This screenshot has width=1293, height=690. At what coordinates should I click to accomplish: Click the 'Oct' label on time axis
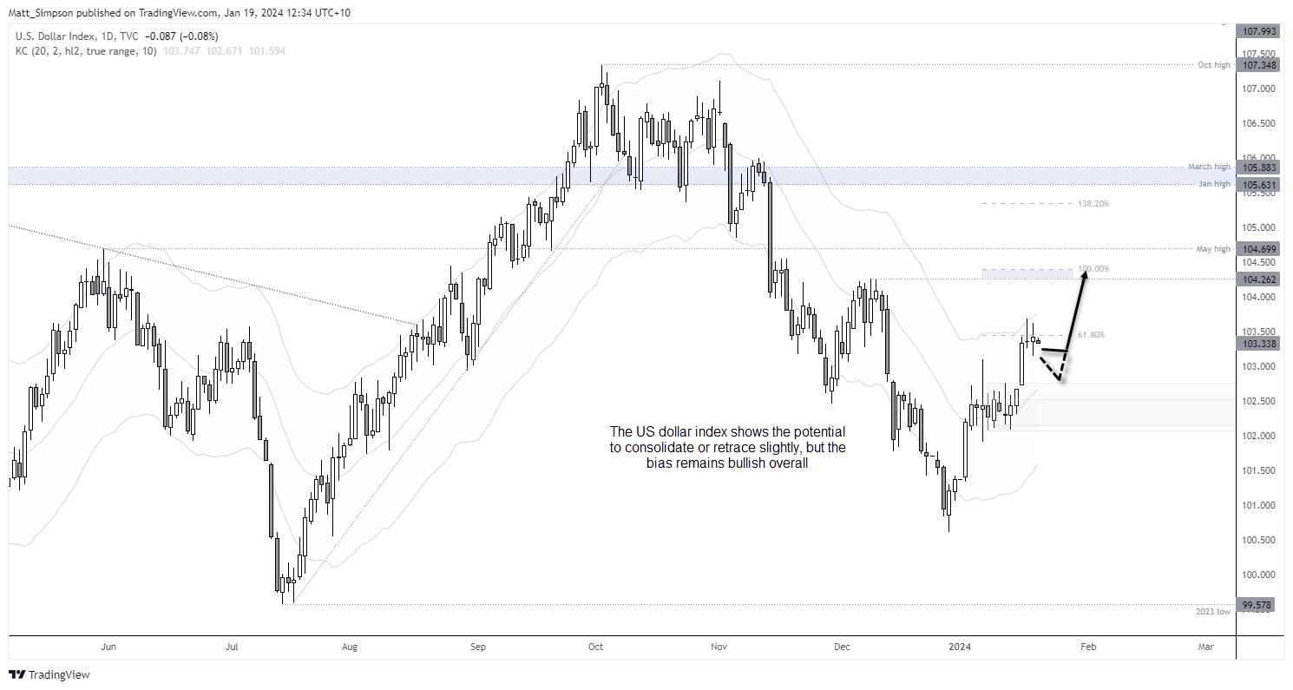(x=595, y=647)
